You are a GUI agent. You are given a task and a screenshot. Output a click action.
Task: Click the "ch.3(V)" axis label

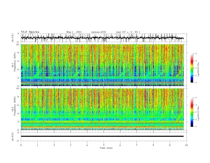pyautogui.click(x=13, y=137)
